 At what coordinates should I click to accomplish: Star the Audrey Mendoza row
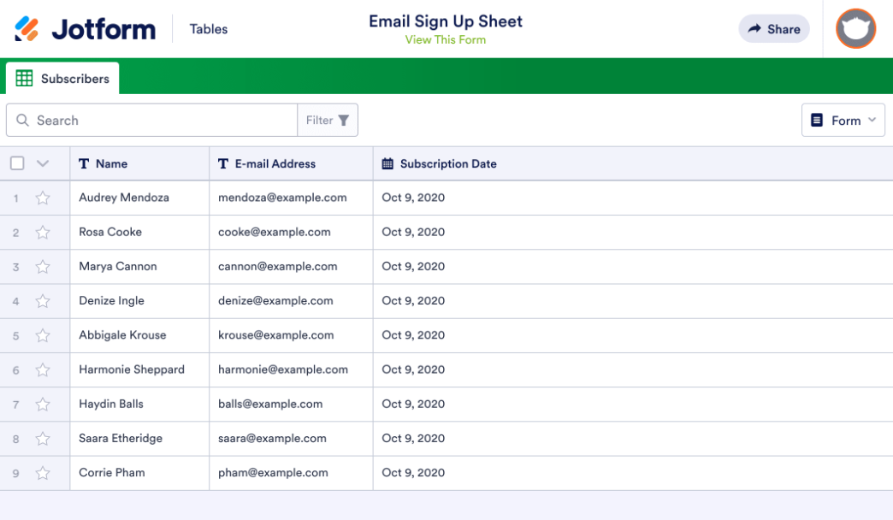(x=43, y=198)
